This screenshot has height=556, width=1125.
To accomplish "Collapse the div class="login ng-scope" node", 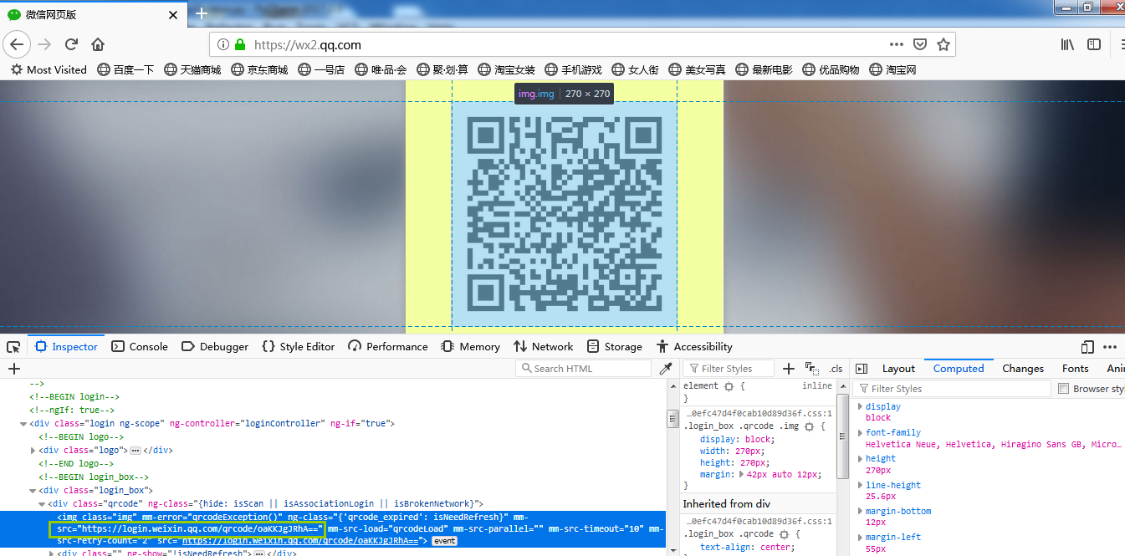I will point(23,424).
